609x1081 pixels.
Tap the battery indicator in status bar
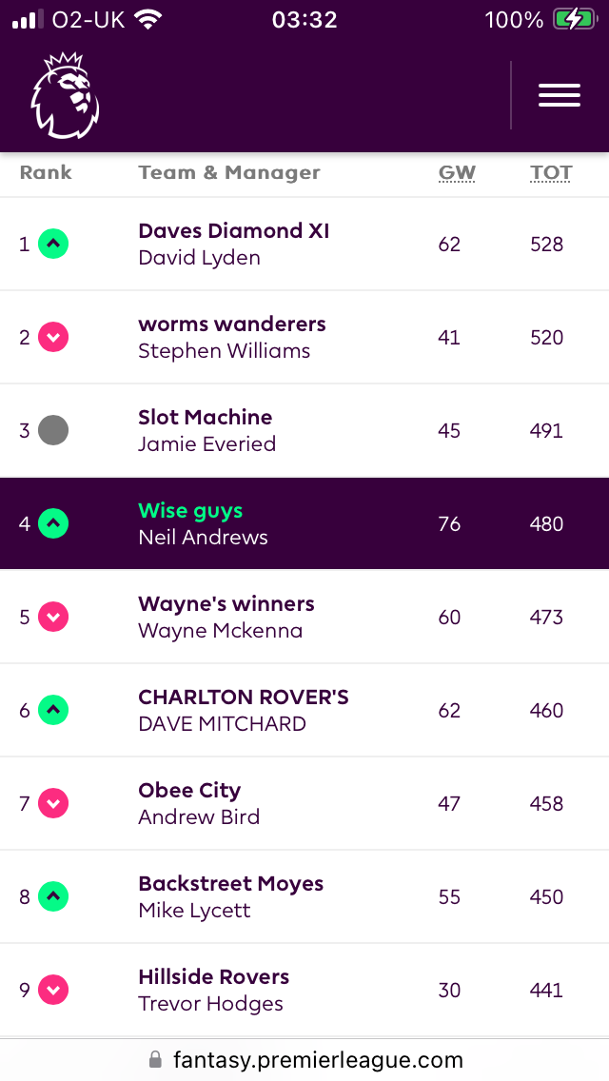tap(574, 20)
